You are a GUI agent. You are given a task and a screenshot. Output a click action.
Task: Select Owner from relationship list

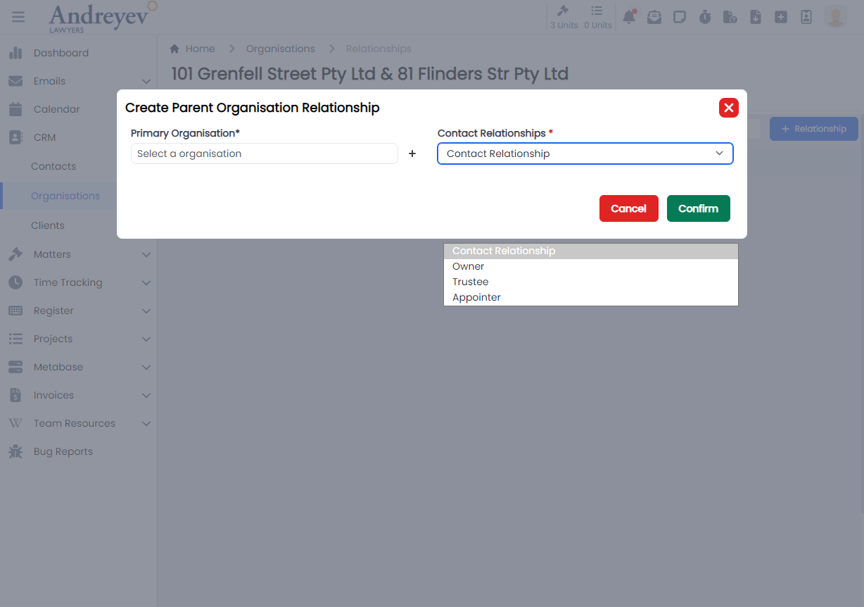click(x=469, y=266)
